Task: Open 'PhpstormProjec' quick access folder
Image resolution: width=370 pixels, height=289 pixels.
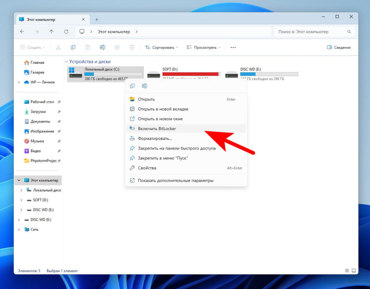Action: [x=40, y=161]
